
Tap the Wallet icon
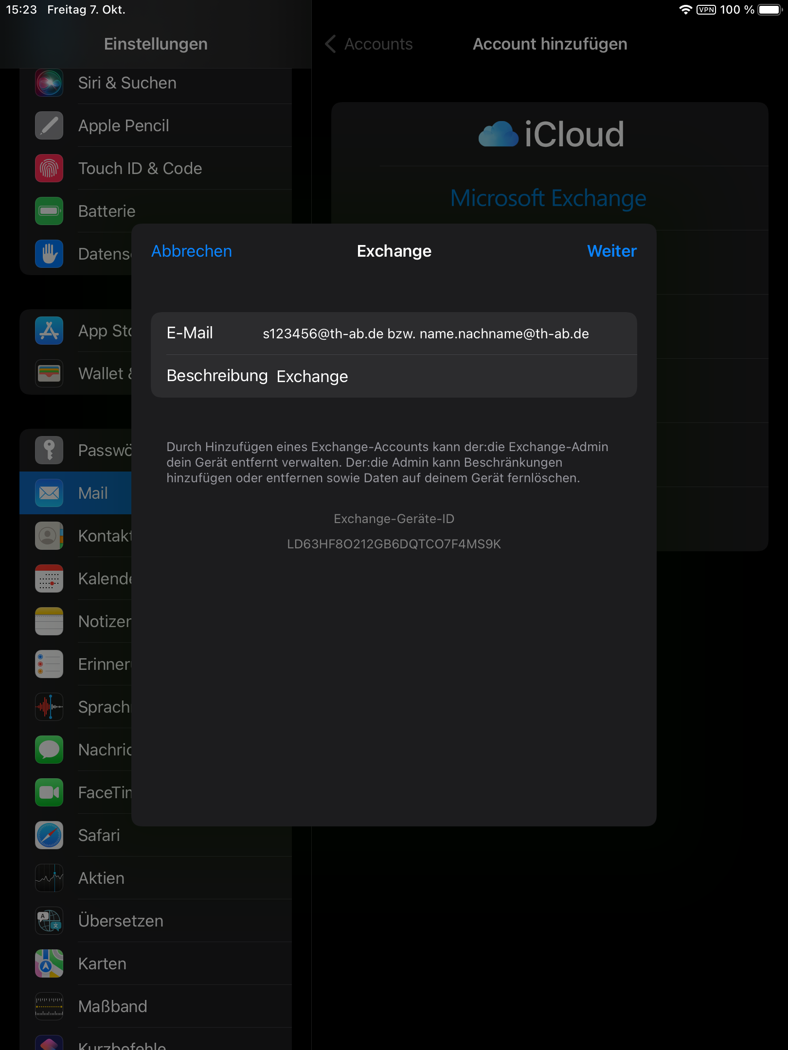49,373
